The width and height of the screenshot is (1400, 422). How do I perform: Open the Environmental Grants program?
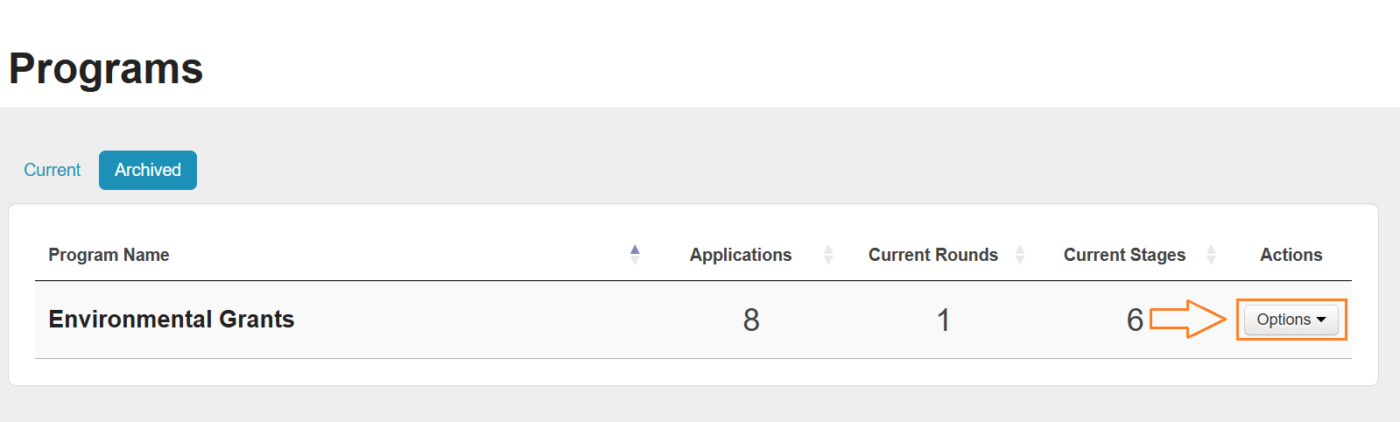tap(172, 320)
